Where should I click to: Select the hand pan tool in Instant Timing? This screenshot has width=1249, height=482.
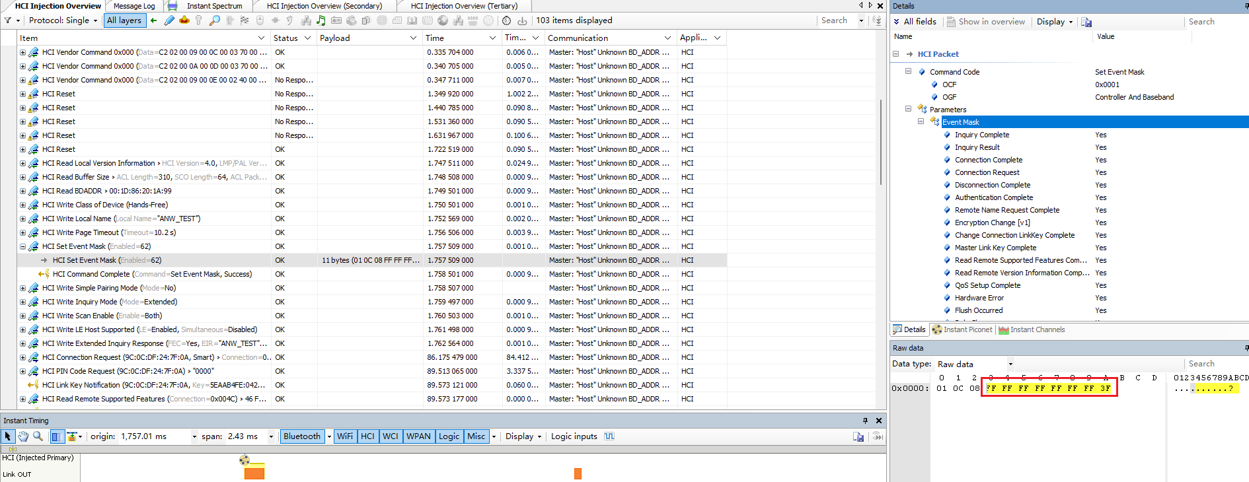coord(23,436)
